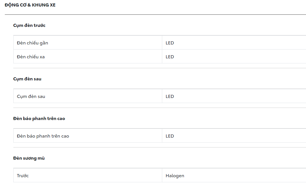Select the Đèn chiếu gần row label
The width and height of the screenshot is (306, 184).
pyautogui.click(x=32, y=43)
